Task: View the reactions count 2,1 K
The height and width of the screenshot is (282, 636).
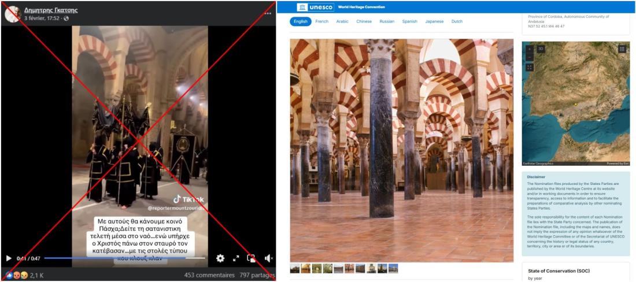Action: pyautogui.click(x=36, y=275)
